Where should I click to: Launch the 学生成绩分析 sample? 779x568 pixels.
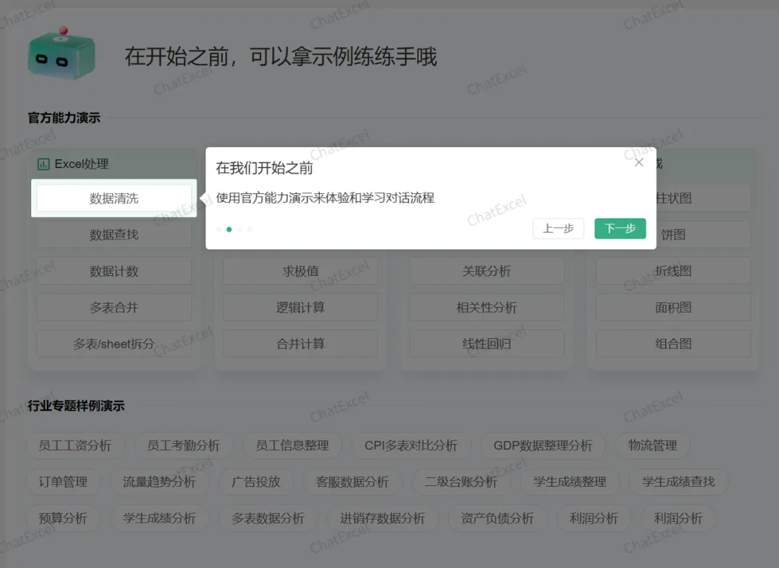159,518
